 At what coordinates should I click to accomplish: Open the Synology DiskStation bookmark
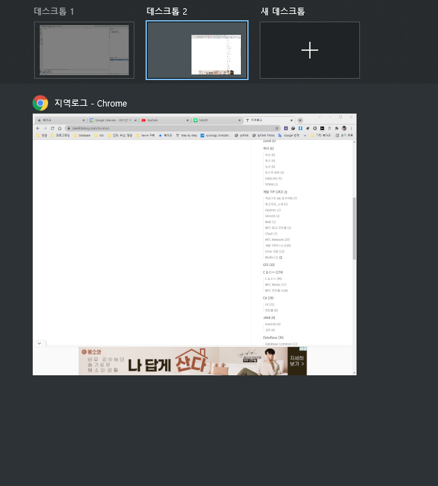point(215,136)
